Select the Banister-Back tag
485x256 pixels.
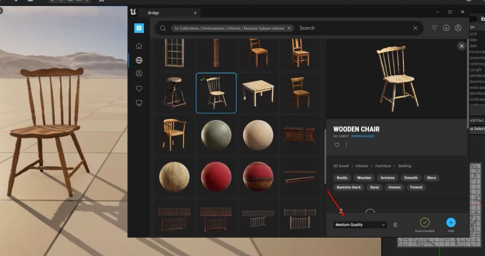point(349,187)
